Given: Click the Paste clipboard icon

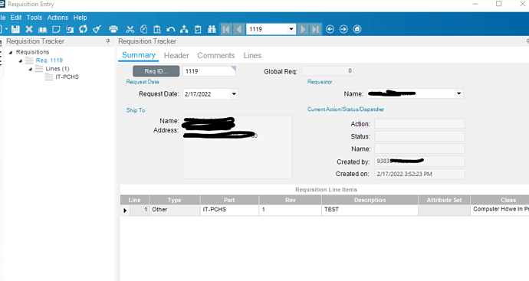Looking at the screenshot, I should tap(157, 29).
